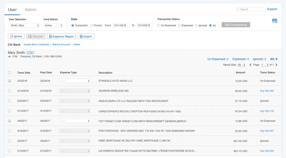Click the 852.10 USD amount cell
The width and height of the screenshot is (286, 158).
(x=240, y=151)
